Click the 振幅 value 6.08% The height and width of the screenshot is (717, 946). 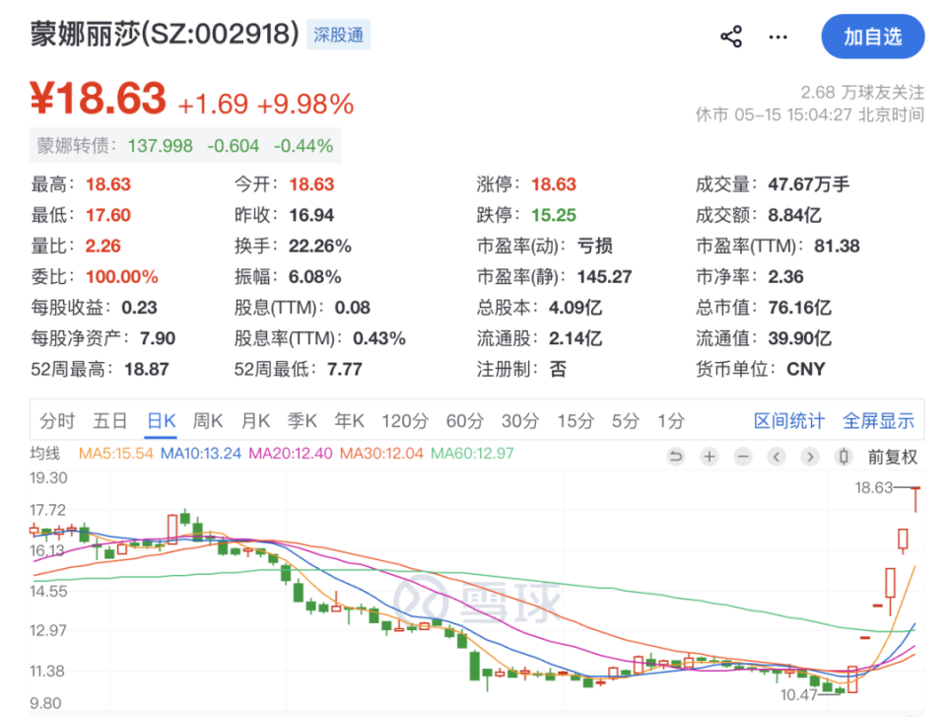coord(315,277)
